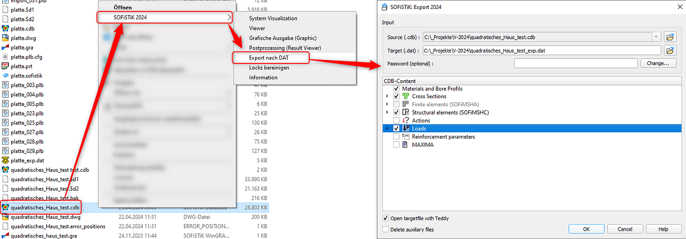Click the Reinforcement parameters icon

[406, 136]
